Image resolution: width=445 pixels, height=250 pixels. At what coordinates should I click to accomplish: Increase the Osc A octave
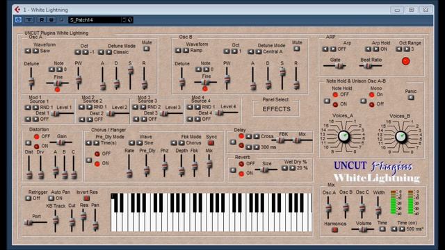click(86, 52)
